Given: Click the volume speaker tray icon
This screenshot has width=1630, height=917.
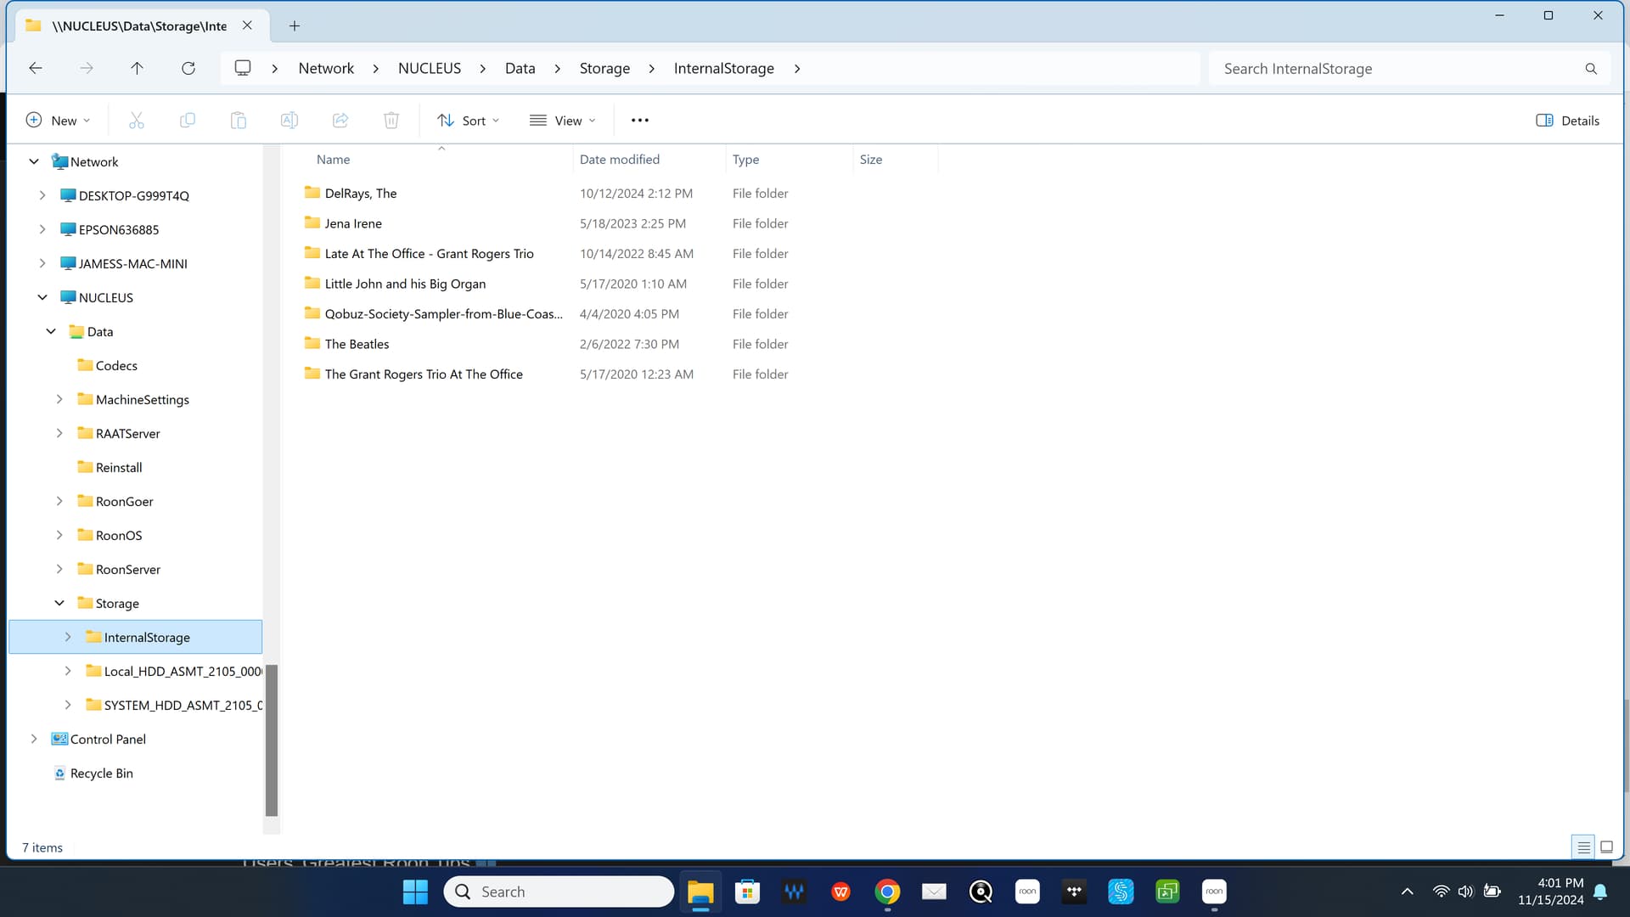Looking at the screenshot, I should tap(1465, 892).
